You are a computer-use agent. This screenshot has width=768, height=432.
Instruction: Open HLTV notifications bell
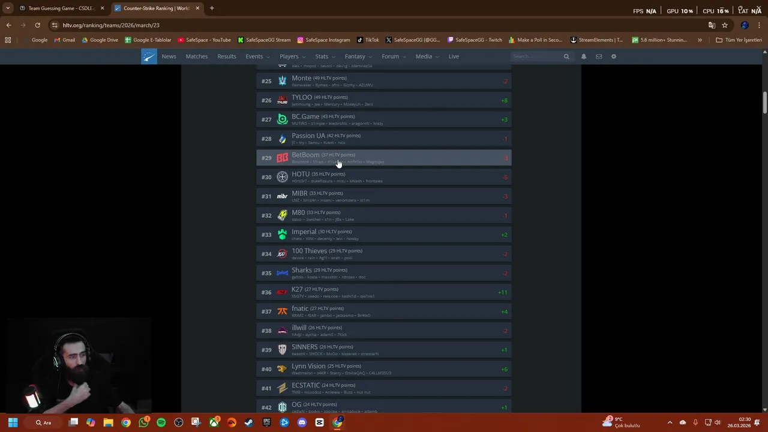[583, 56]
